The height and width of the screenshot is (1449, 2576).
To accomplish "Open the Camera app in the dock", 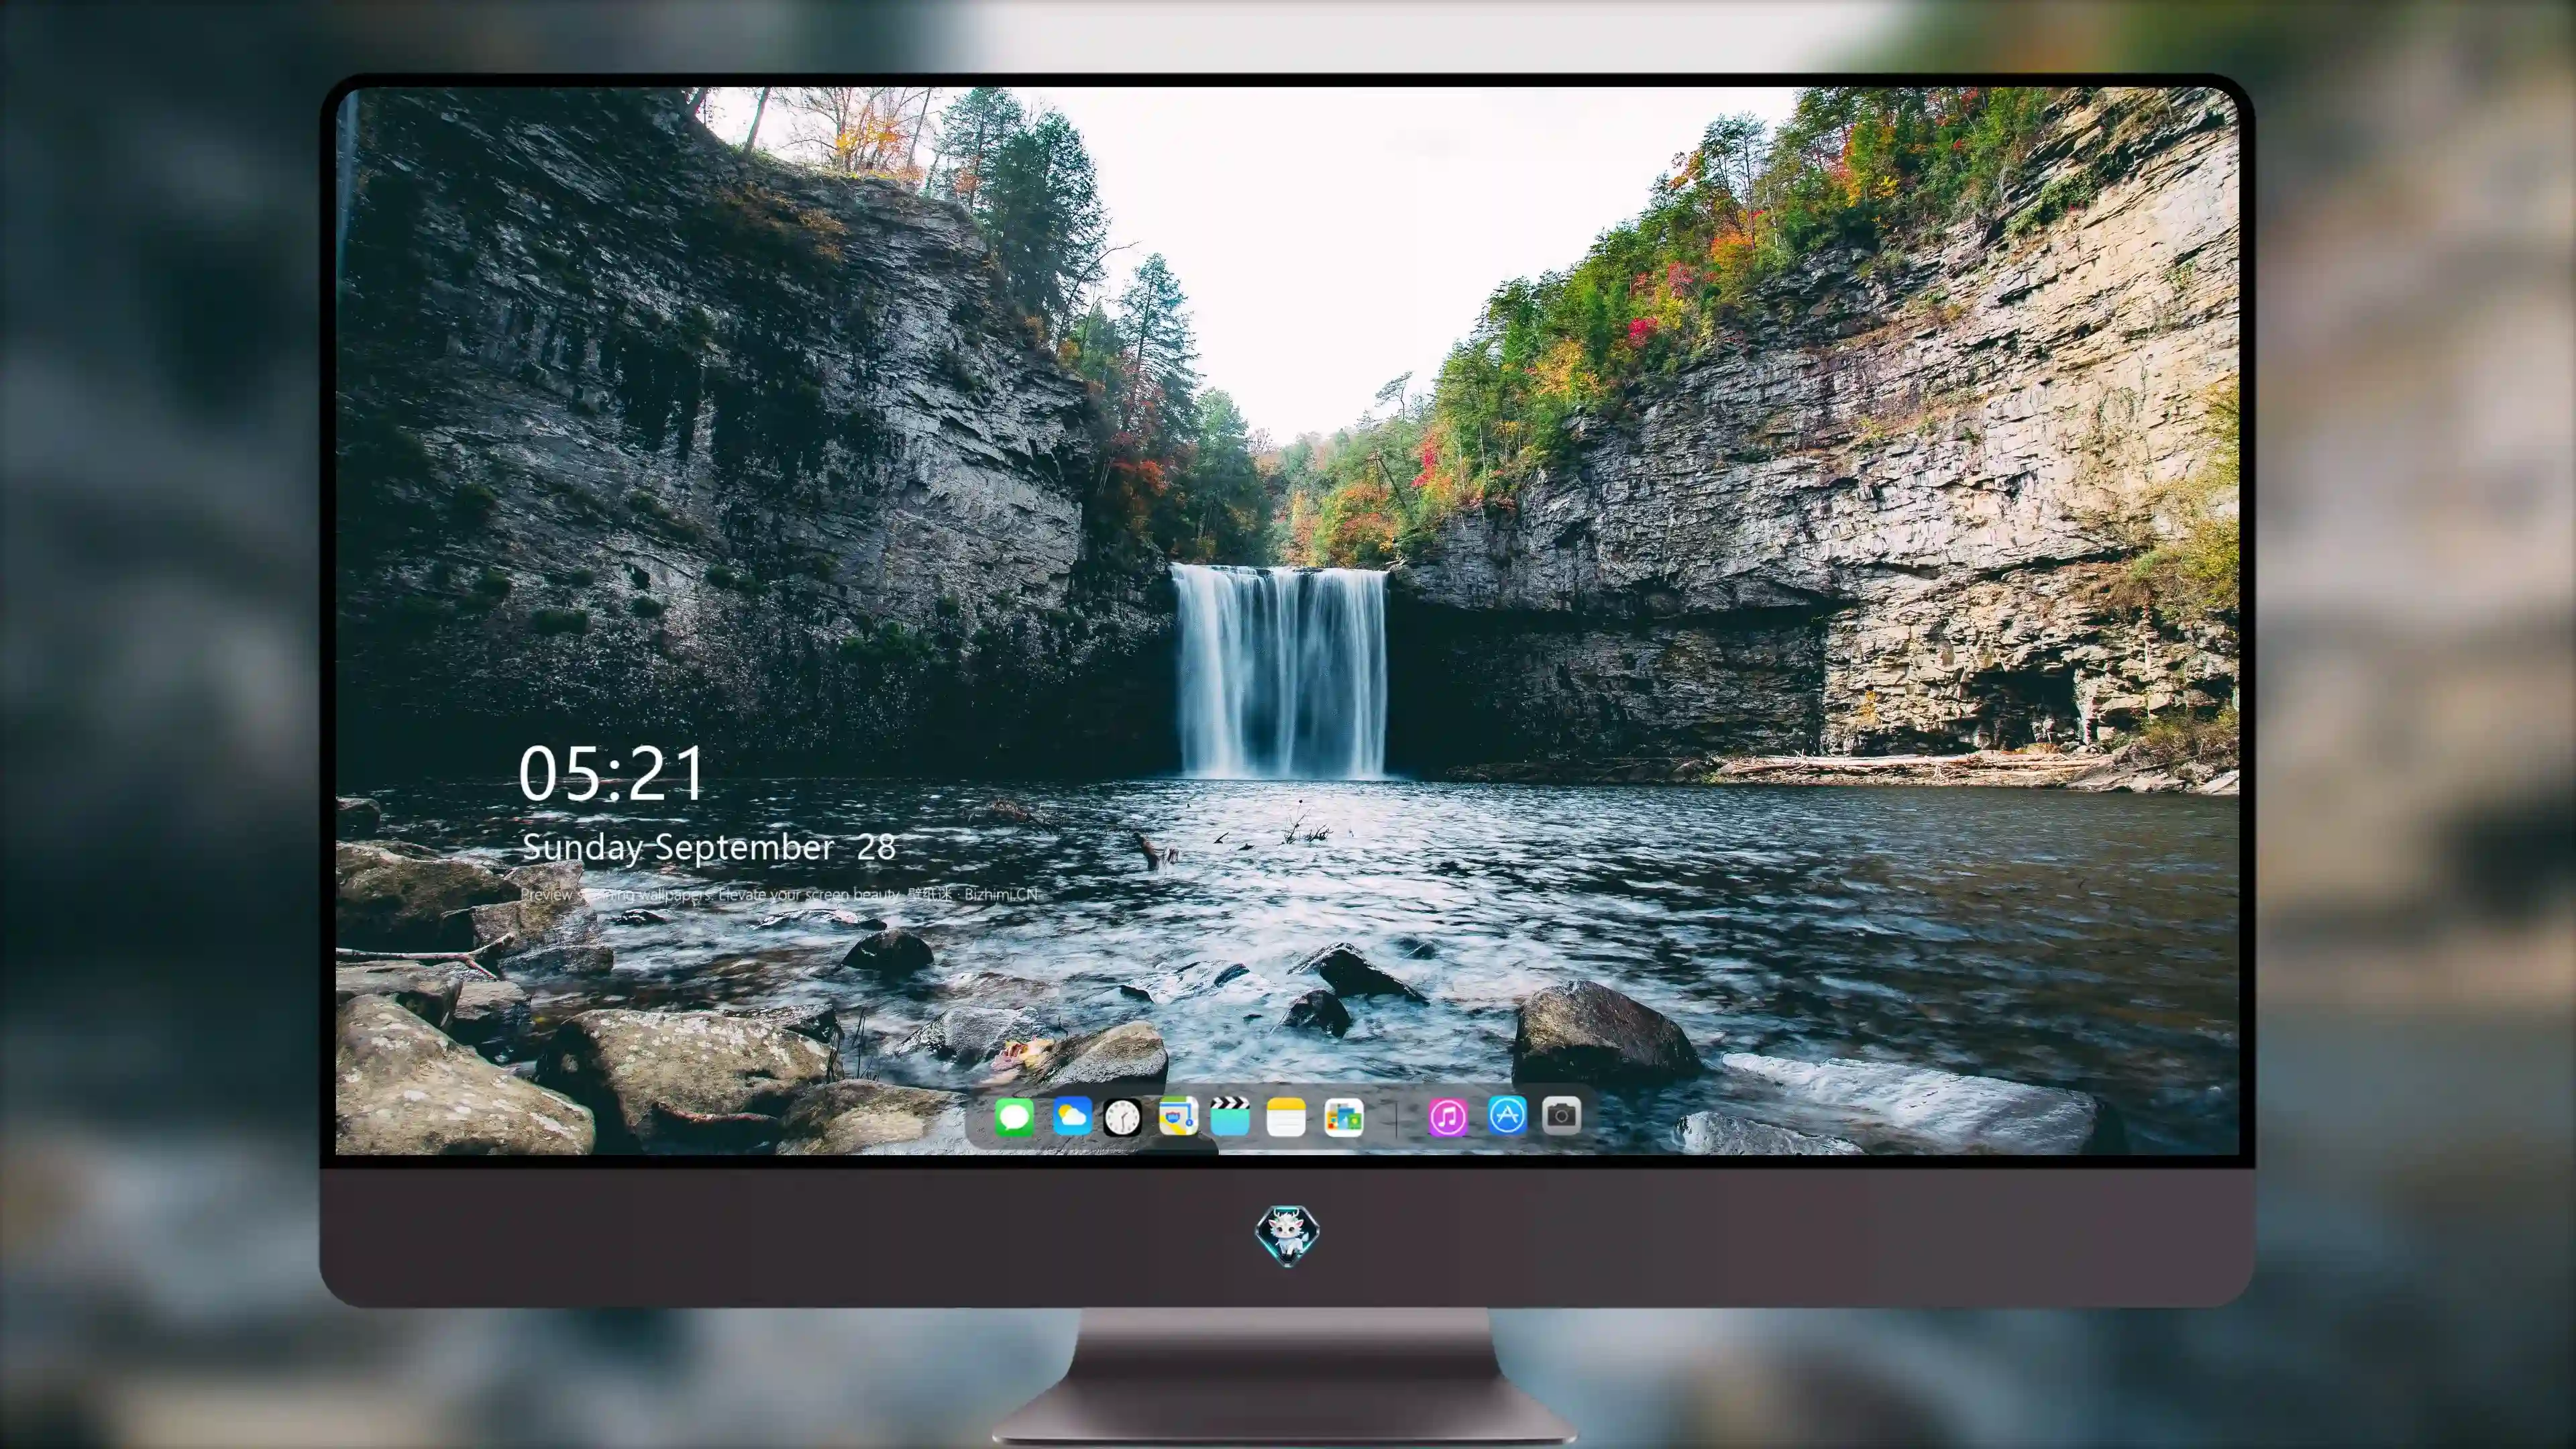I will click(1561, 1115).
